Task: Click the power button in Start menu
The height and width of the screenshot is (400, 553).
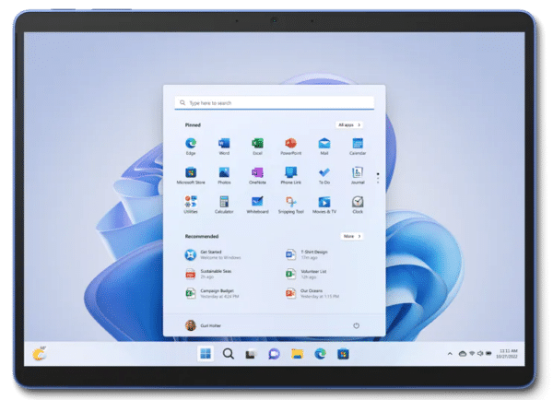Action: click(356, 325)
